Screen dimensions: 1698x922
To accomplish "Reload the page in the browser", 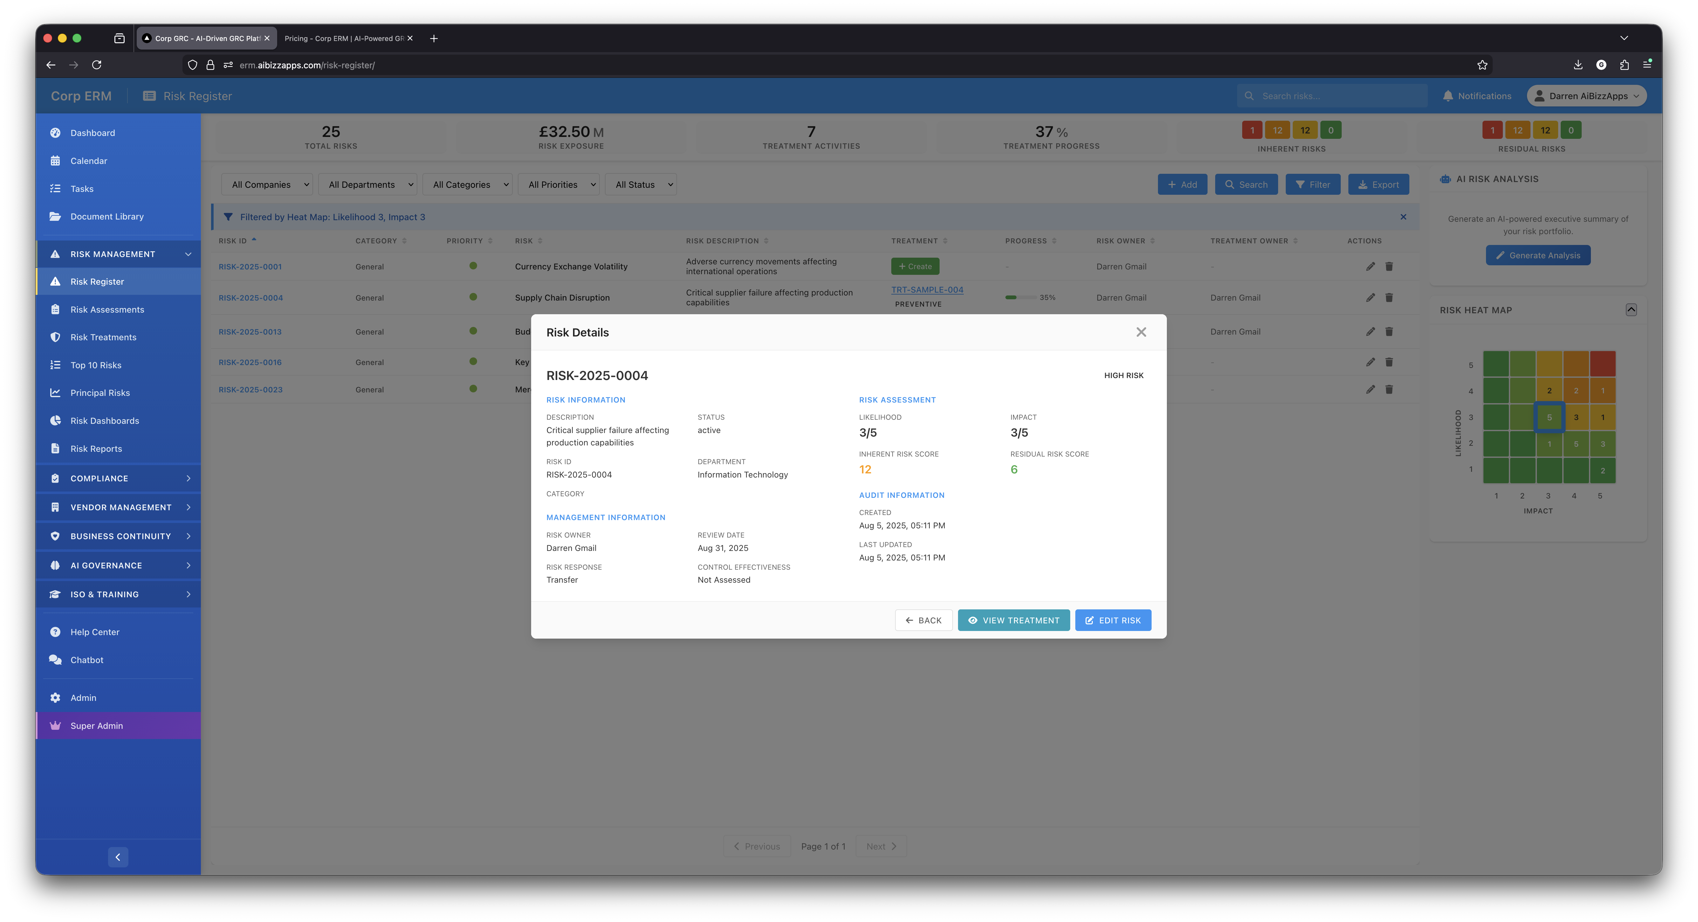I will (97, 64).
